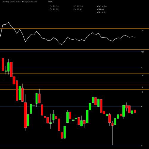Click the high value 'H: 25.58'
This screenshot has width=149, height=149.
click(x=78, y=7)
